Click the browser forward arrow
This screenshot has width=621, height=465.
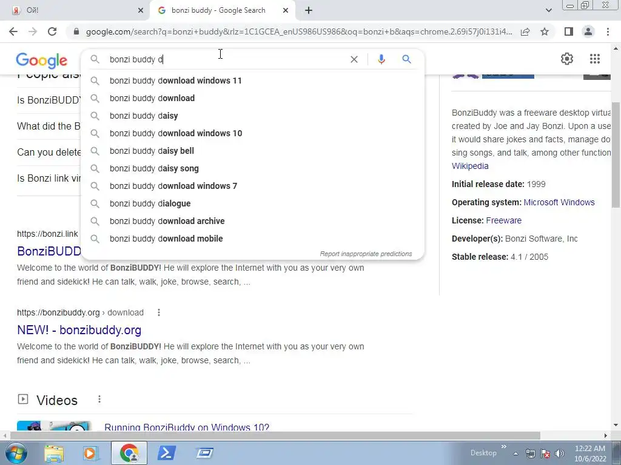pos(33,31)
